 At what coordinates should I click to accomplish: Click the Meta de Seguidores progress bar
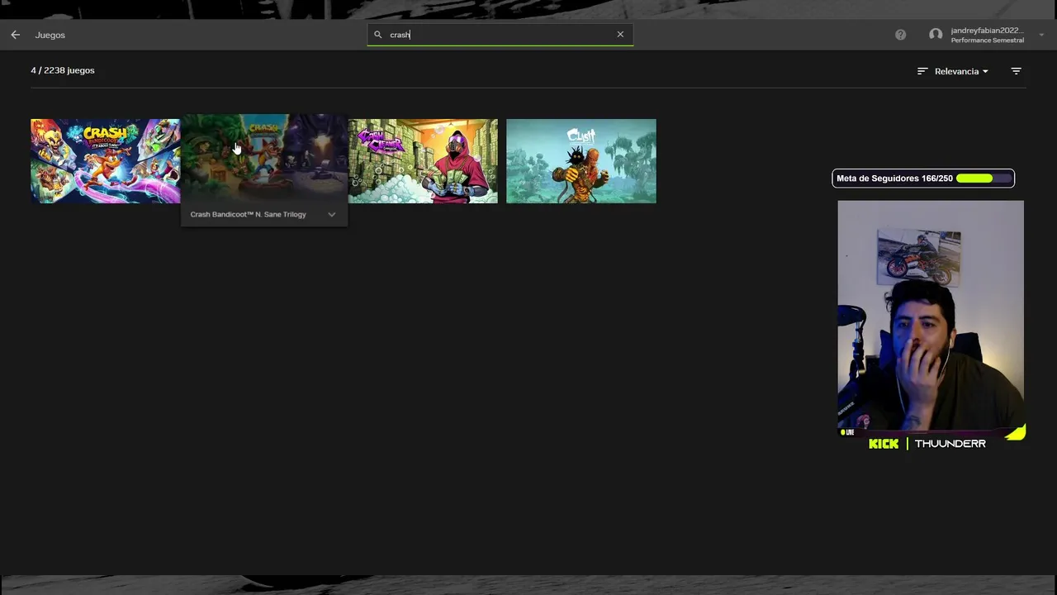(x=983, y=178)
